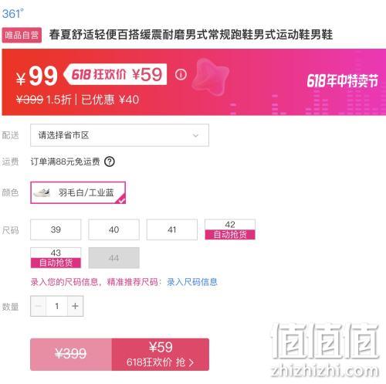The width and height of the screenshot is (386, 384).
Task: Decrease quantity with the minus button
Action: click(39, 306)
